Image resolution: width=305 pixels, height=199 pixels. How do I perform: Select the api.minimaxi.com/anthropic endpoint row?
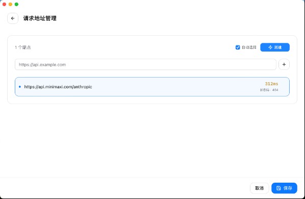[x=152, y=87]
